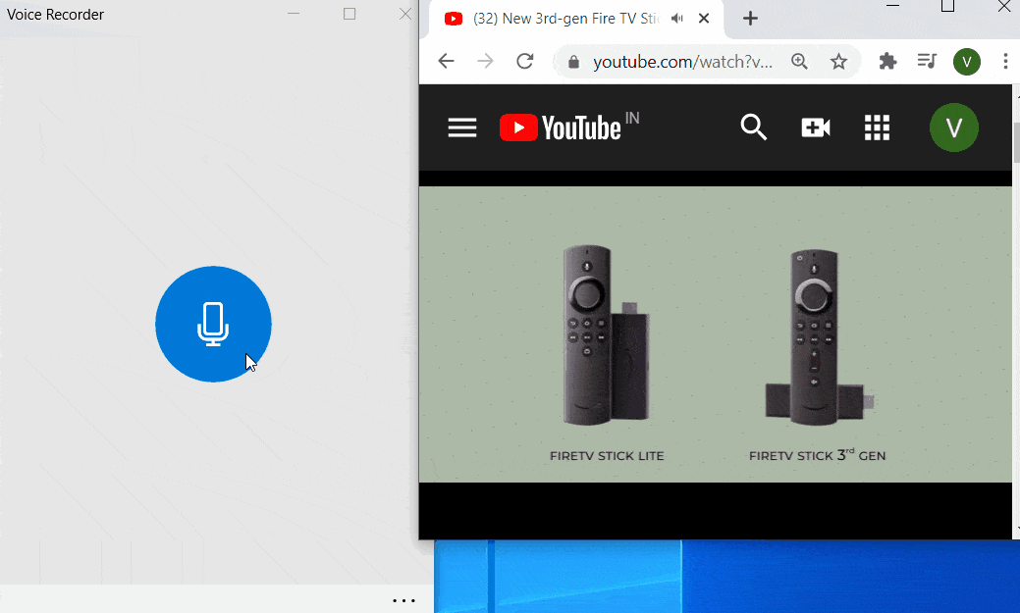Image resolution: width=1020 pixels, height=613 pixels.
Task: Open the YouTube create video icon
Action: point(815,128)
